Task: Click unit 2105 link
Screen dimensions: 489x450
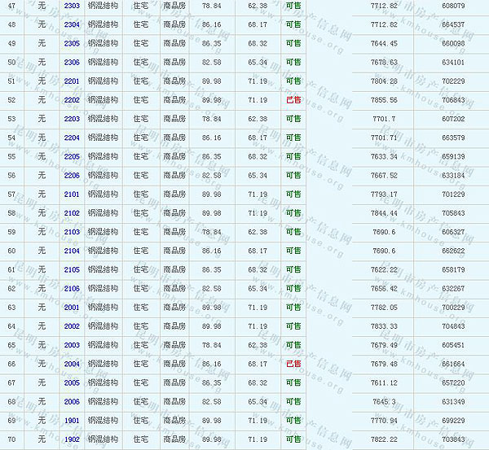Action: point(72,269)
